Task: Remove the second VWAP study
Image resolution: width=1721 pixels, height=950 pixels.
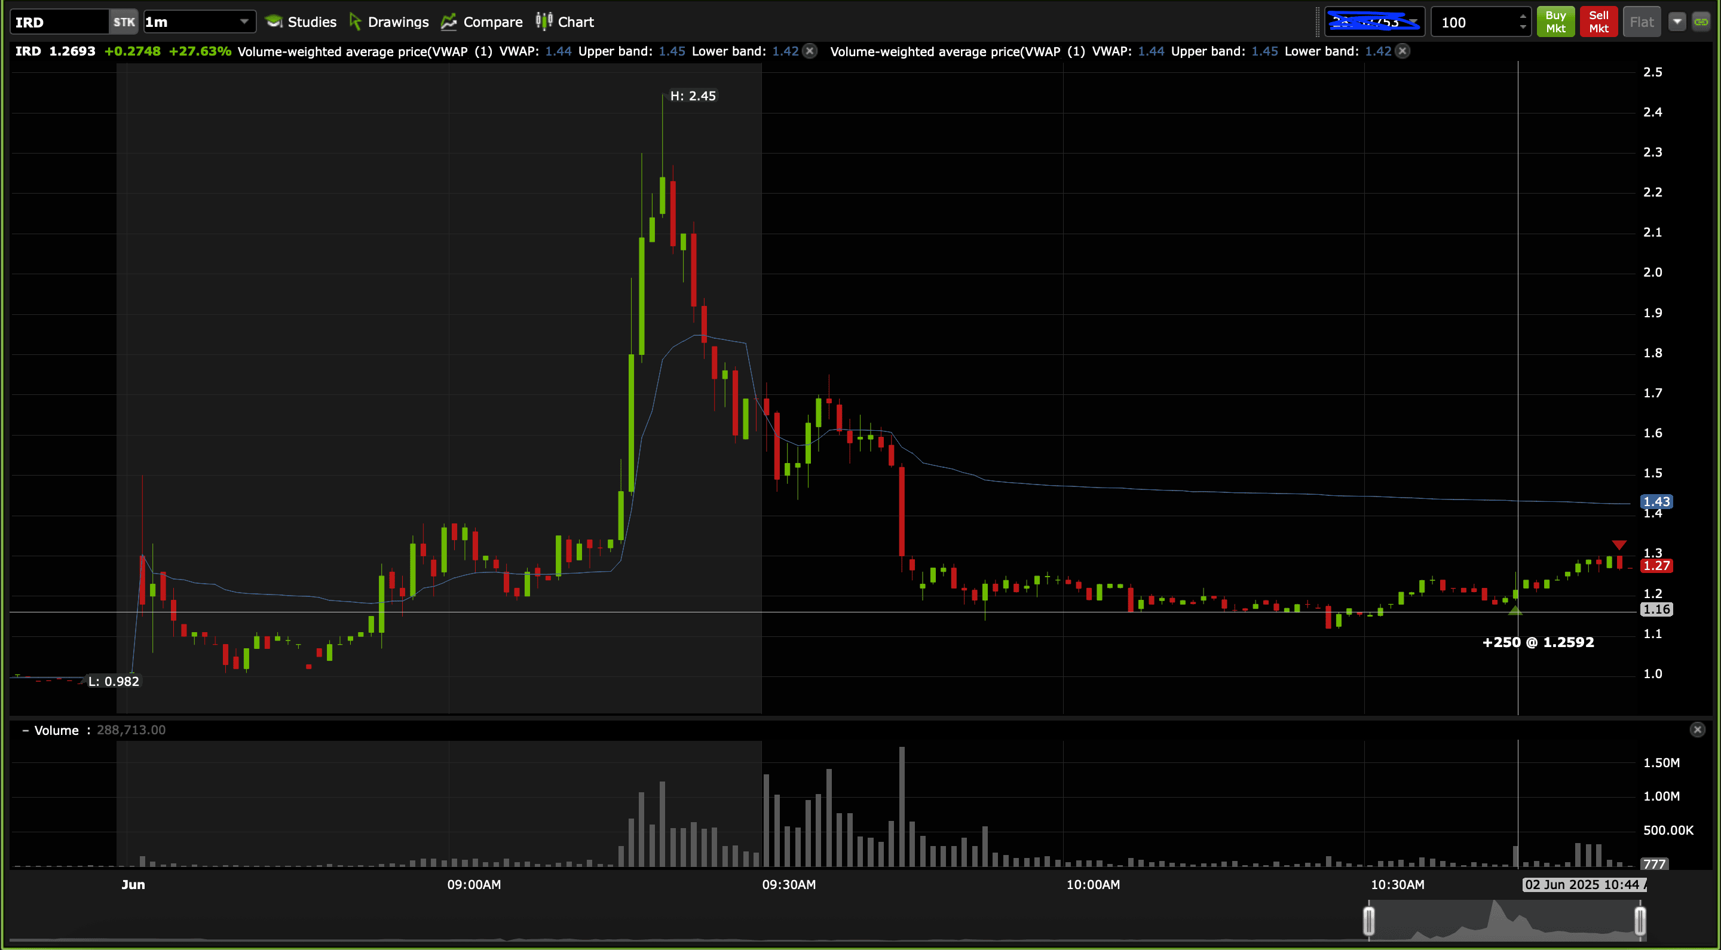Action: coord(1402,51)
